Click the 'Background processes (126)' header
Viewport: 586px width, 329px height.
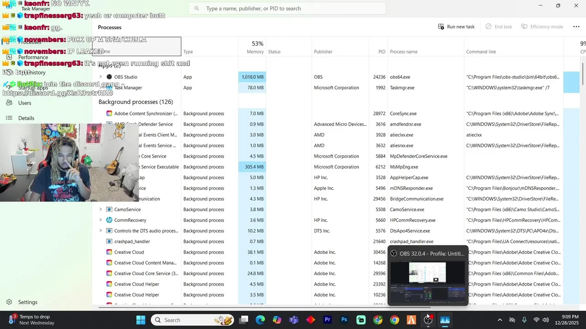pos(136,101)
